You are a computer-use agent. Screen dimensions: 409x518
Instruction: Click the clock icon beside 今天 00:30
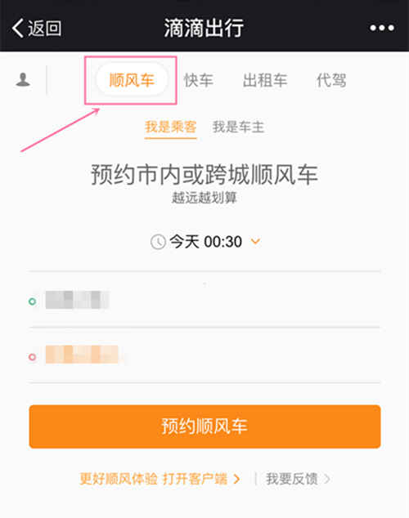[158, 242]
